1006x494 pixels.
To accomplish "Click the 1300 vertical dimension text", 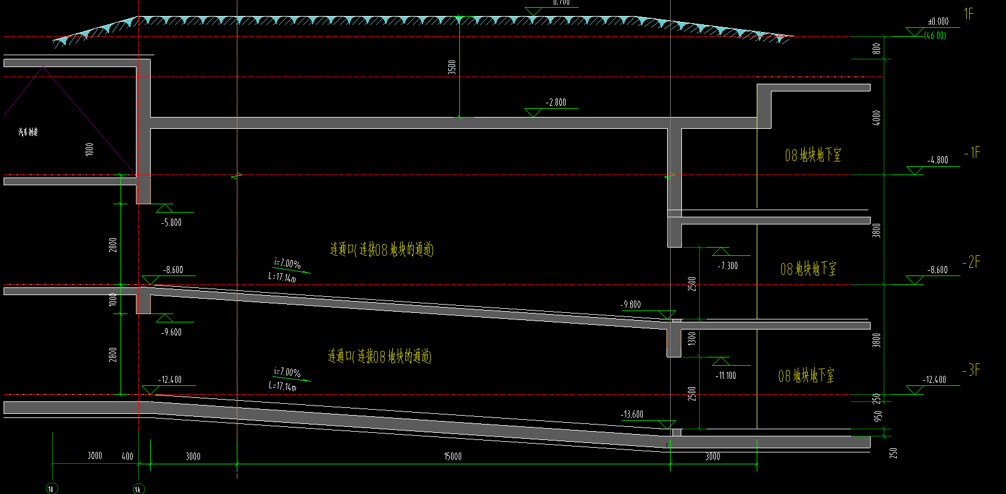I will [691, 339].
